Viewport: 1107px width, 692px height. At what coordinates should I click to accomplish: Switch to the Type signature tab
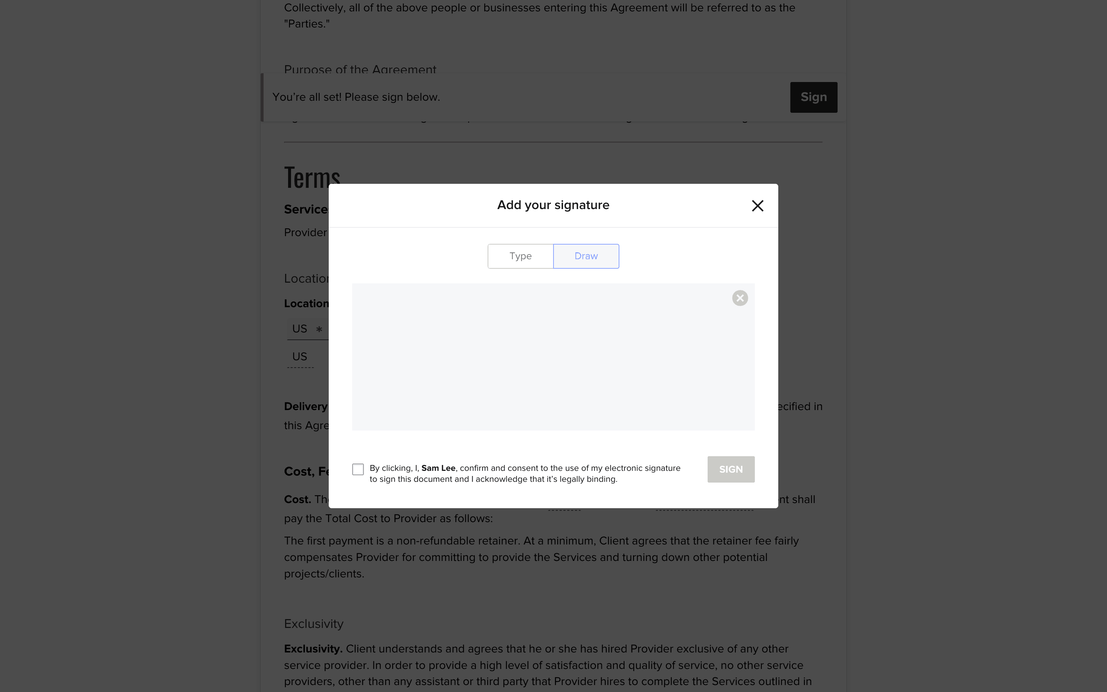tap(521, 256)
